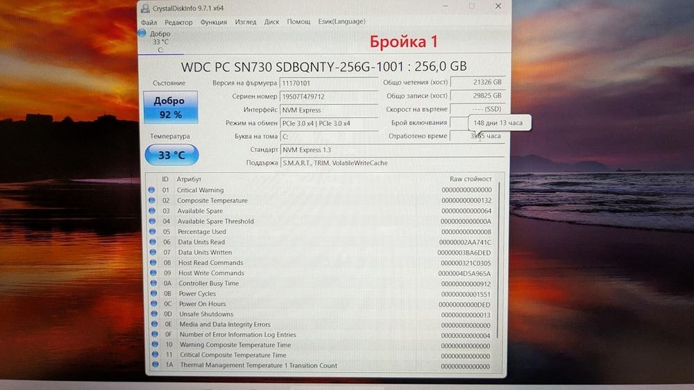Viewport: 694px width, 390px height.
Task: Click the interface field NVM Express
Action: point(329,110)
